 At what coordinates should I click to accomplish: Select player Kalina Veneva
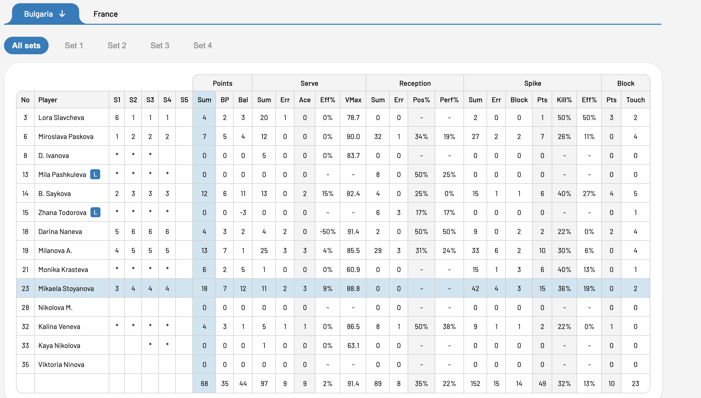tap(59, 326)
